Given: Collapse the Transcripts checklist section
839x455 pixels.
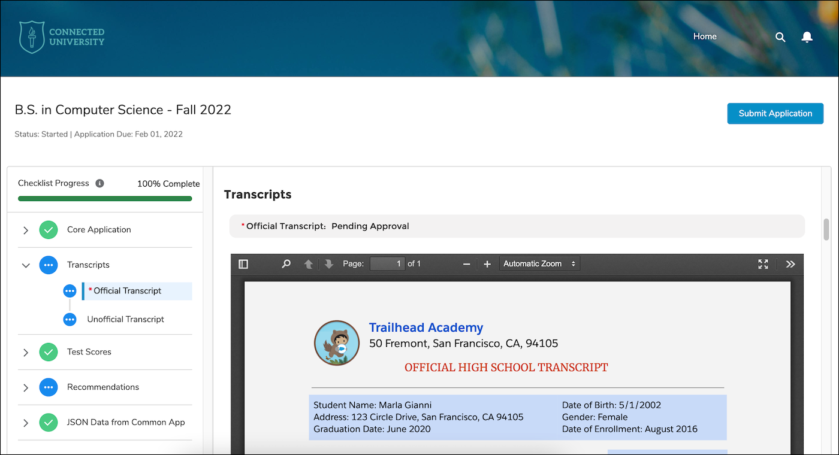Looking at the screenshot, I should point(26,265).
